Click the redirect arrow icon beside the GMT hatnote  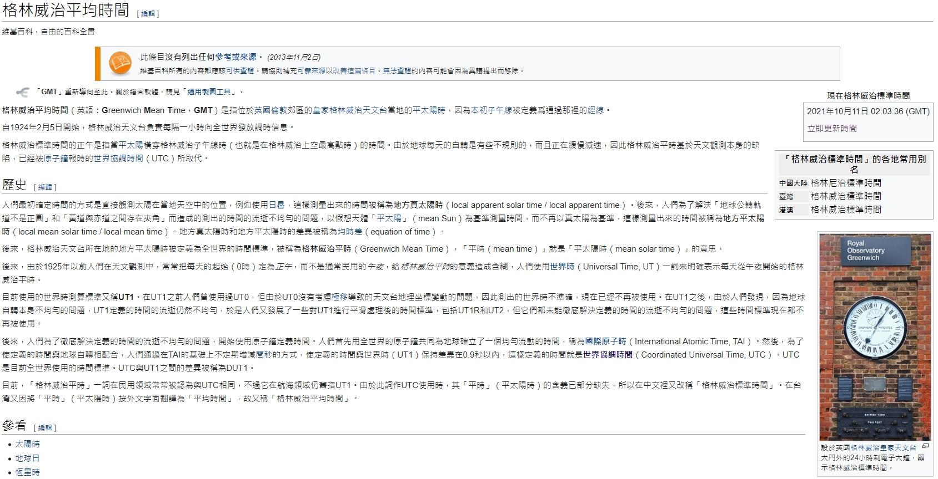[x=23, y=92]
